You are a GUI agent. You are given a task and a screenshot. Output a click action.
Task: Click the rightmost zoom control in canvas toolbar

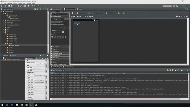[x=187, y=17]
